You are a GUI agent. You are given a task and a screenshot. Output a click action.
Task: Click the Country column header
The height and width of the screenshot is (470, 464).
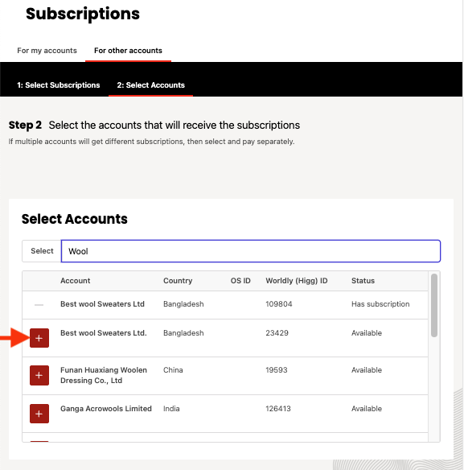(x=178, y=281)
